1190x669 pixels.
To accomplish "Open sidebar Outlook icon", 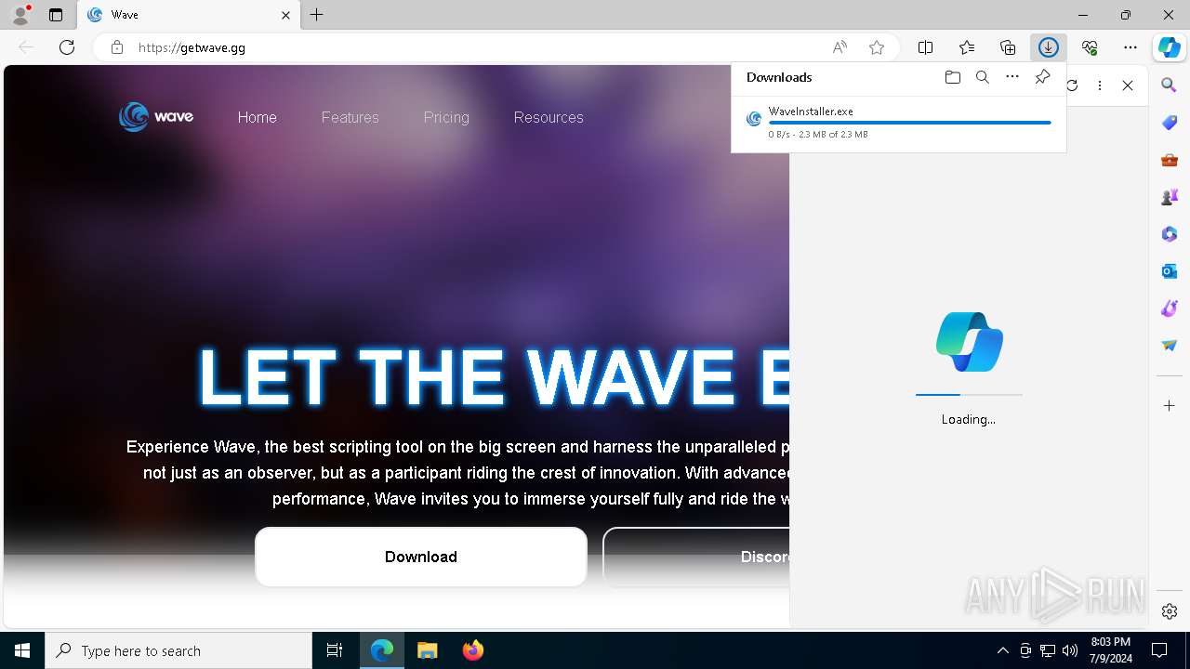I will point(1170,271).
